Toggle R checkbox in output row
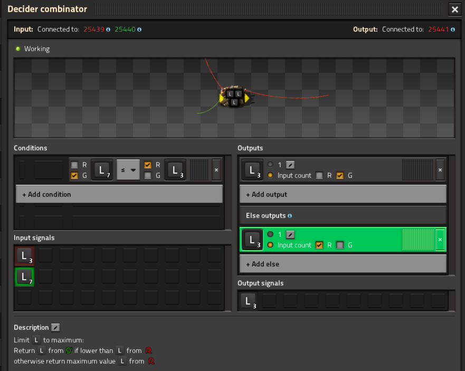Screen dimensions: 465x371 (319, 176)
